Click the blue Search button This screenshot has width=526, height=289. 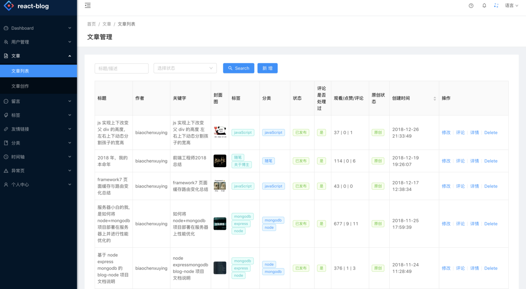click(x=238, y=68)
